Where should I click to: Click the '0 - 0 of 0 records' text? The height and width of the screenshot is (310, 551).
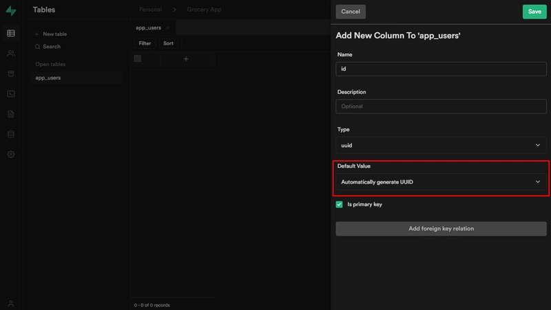(152, 305)
